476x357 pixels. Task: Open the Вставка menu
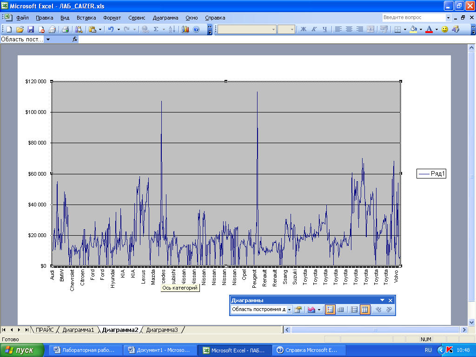[x=86, y=18]
